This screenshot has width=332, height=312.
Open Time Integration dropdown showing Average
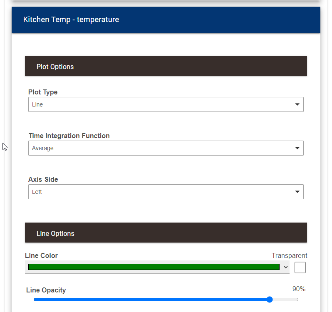pos(162,148)
